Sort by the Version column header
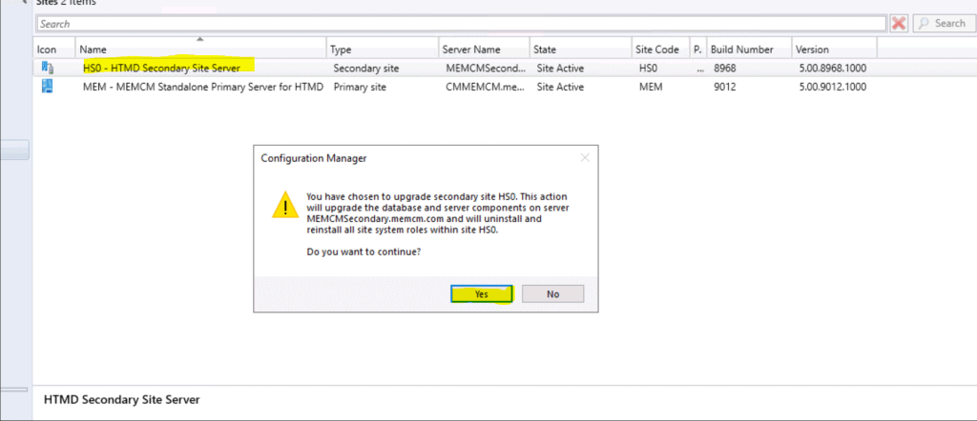The height and width of the screenshot is (421, 977). (x=834, y=50)
